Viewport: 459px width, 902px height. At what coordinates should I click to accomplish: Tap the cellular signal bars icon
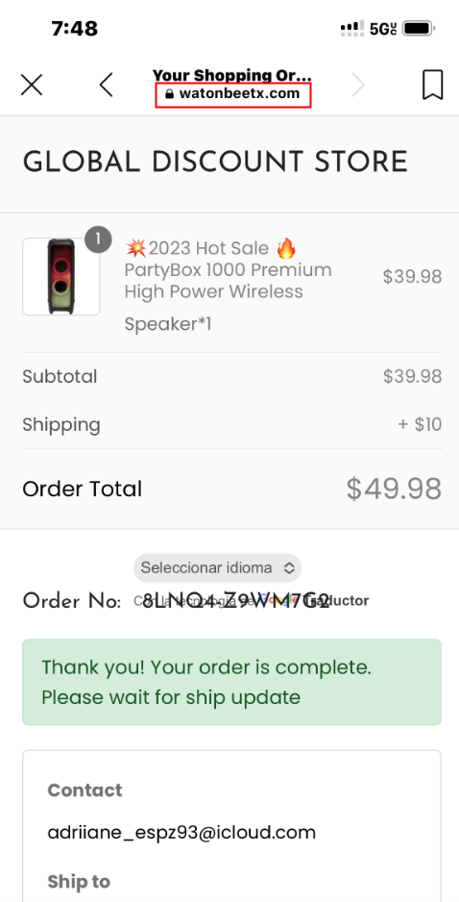coord(351,28)
